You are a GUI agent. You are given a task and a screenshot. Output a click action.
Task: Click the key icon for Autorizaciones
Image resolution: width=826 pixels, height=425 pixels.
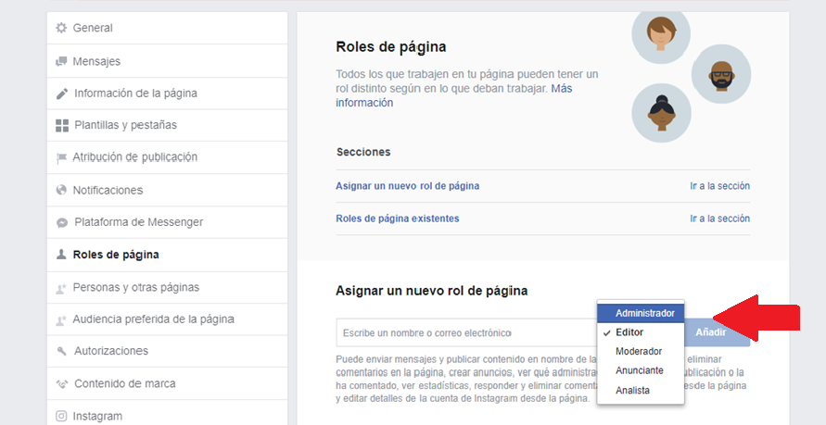pyautogui.click(x=61, y=351)
